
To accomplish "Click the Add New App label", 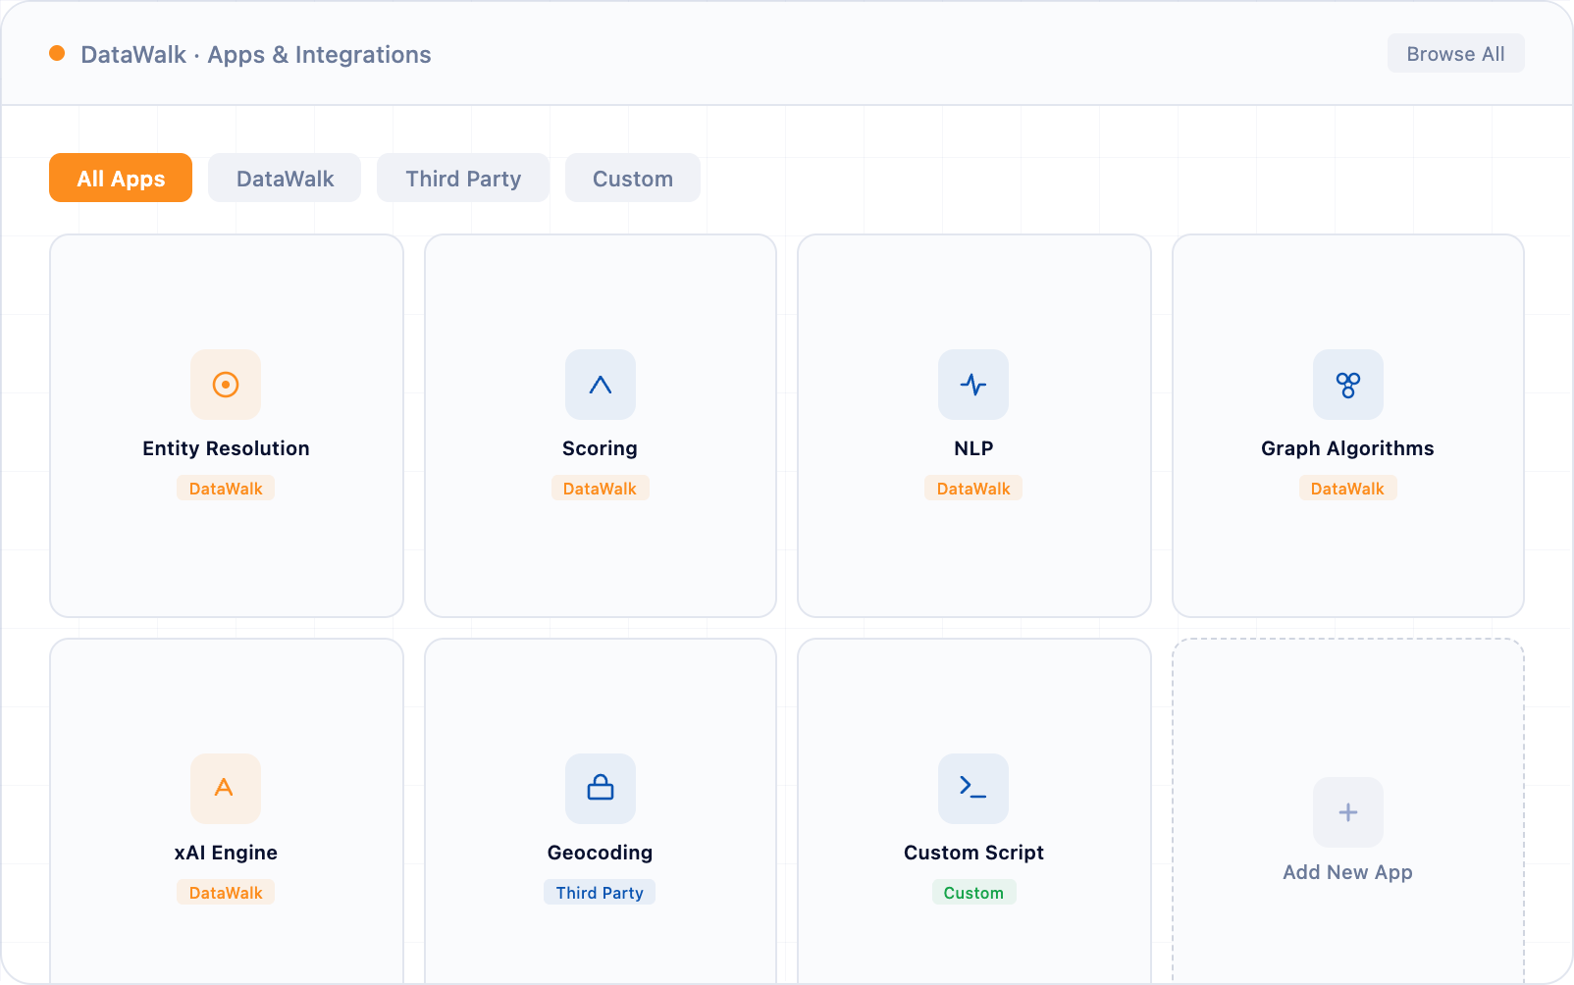I will pos(1348,872).
